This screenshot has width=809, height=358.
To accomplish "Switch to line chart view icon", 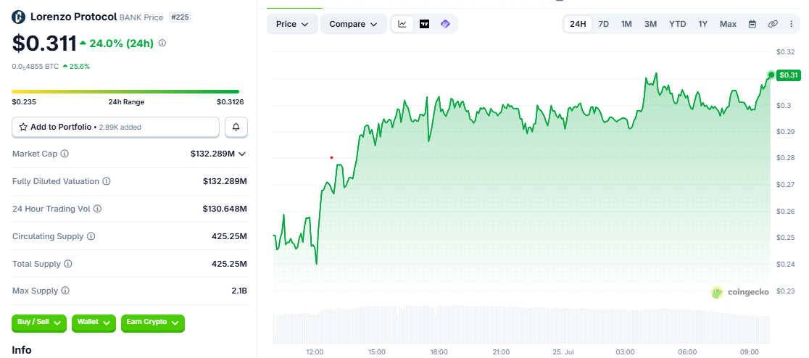I will coord(402,24).
